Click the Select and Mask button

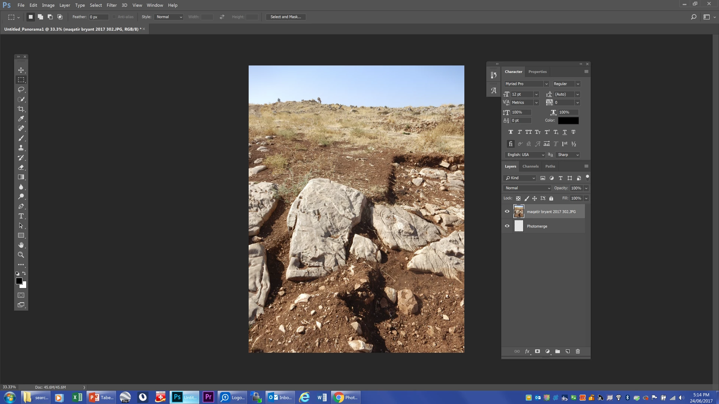285,17
